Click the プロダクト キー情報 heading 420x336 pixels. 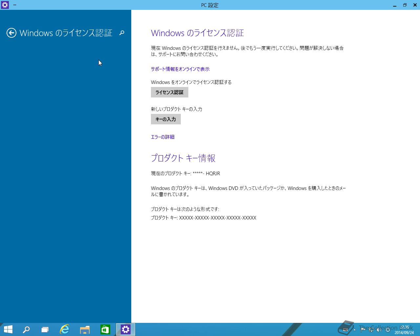click(x=183, y=158)
